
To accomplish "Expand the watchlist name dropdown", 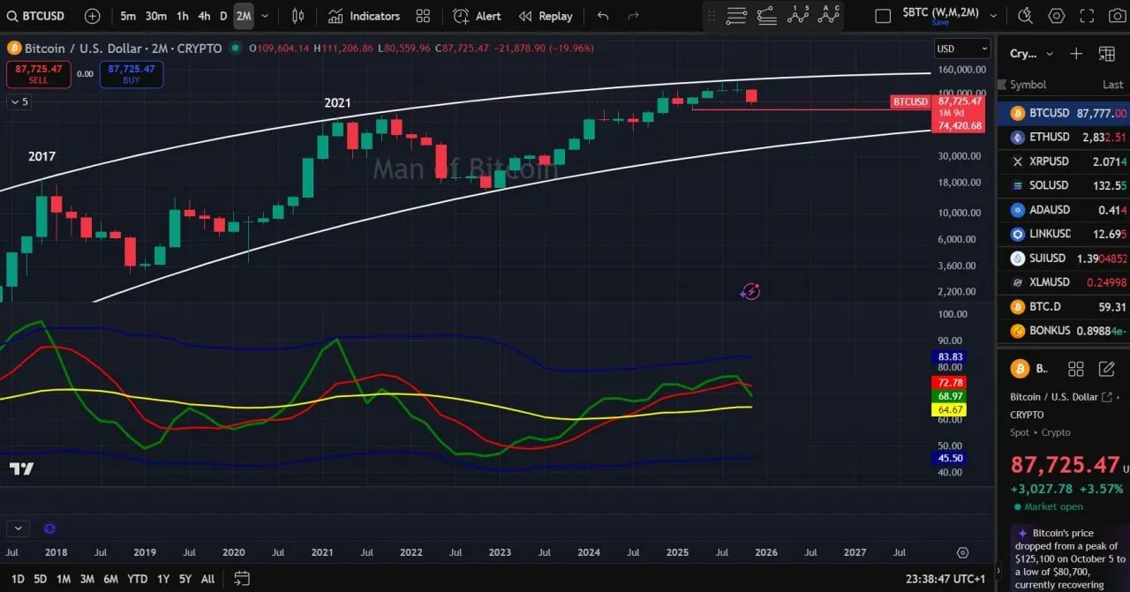I will (x=1050, y=54).
